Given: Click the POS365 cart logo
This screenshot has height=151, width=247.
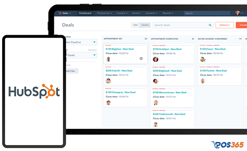Looking at the screenshot, I should [228, 145].
